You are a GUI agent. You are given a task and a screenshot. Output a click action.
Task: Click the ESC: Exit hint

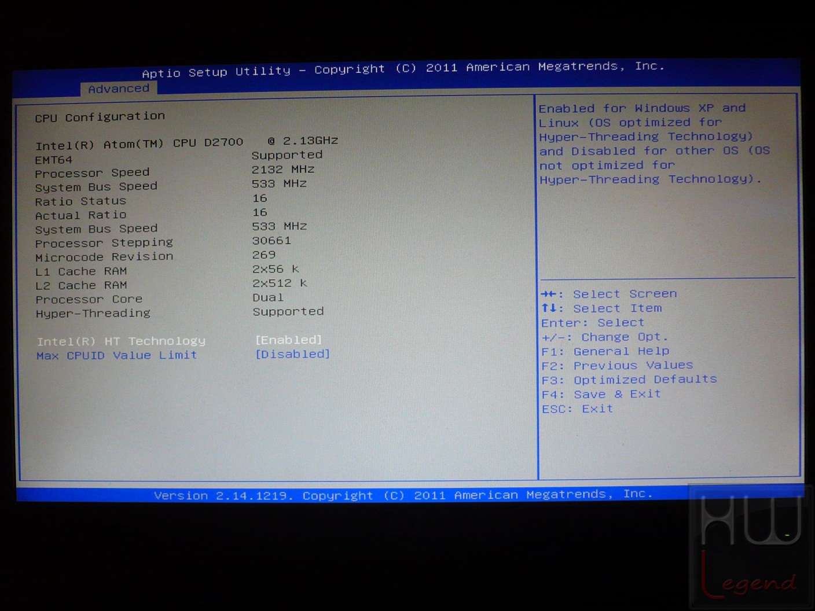click(577, 408)
